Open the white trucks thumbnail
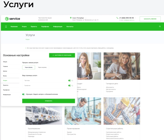The image size is (164, 140). tap(44, 115)
